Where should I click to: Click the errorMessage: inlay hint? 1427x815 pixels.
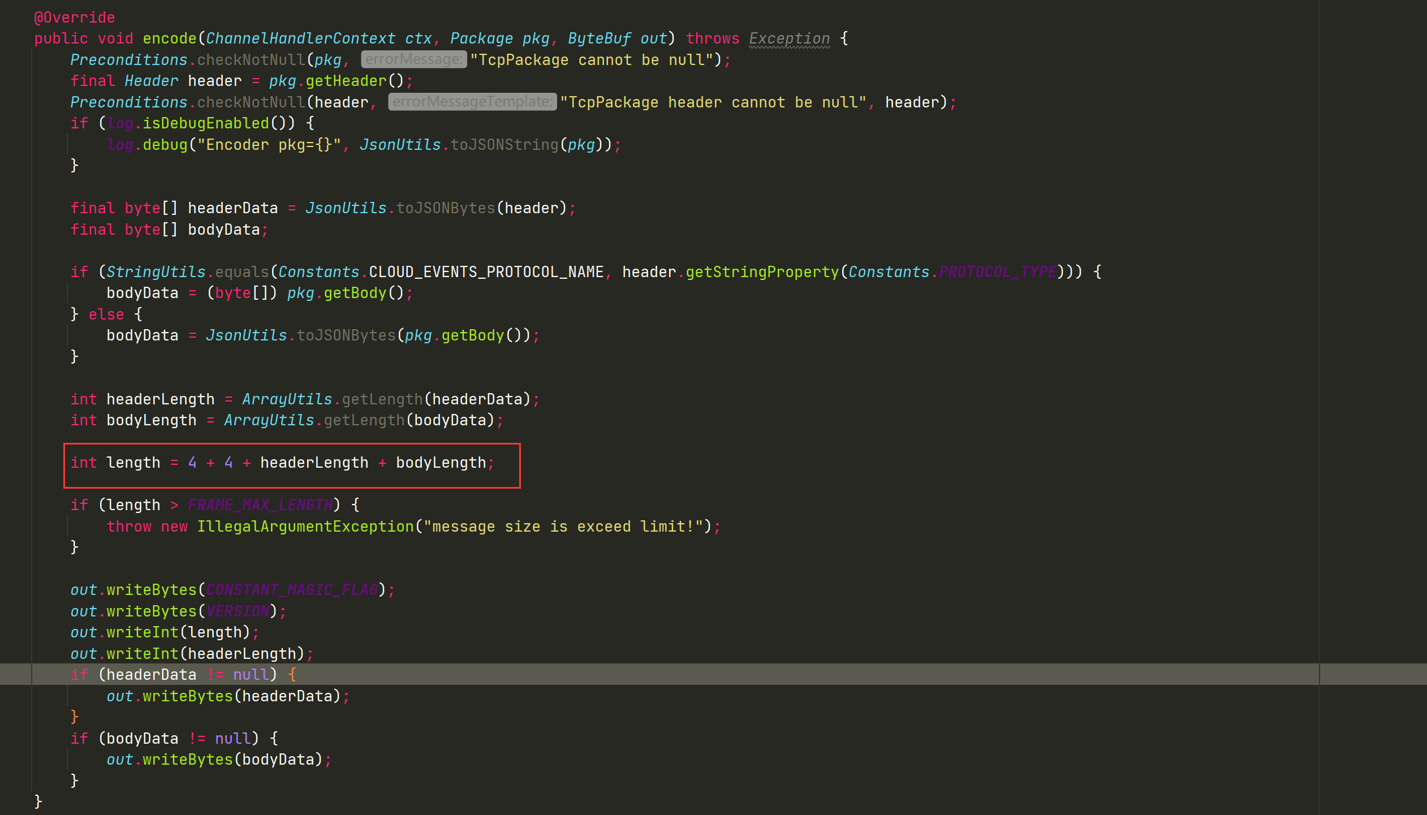pos(413,59)
